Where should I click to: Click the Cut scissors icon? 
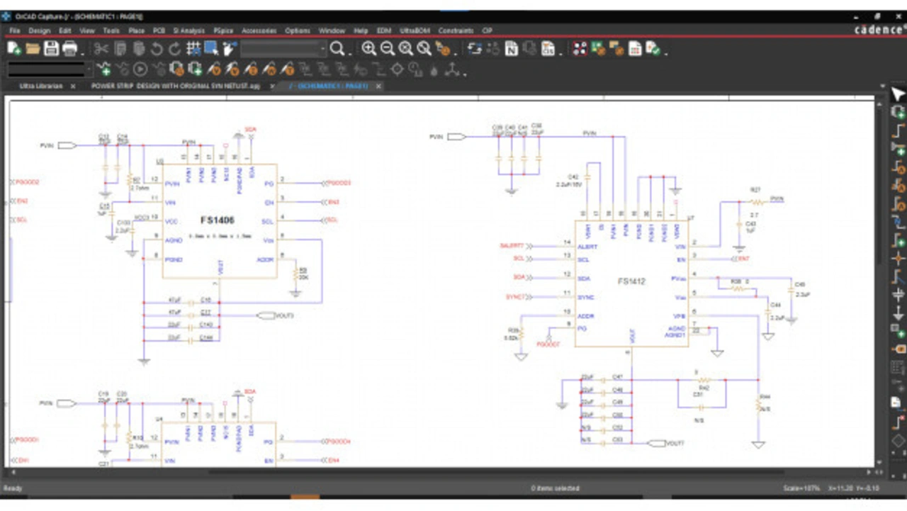click(x=101, y=48)
